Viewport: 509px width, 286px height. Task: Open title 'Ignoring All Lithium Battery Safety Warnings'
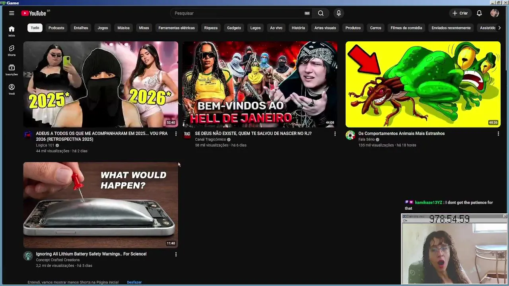(x=91, y=254)
